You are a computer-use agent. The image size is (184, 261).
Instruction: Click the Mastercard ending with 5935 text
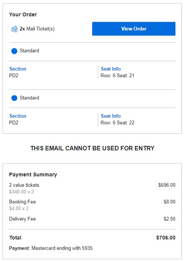click(62, 248)
